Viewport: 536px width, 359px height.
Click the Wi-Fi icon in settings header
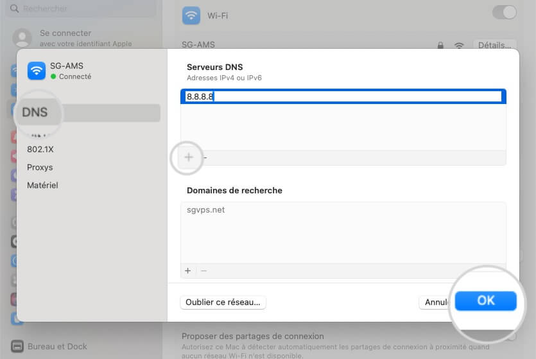[x=191, y=15]
